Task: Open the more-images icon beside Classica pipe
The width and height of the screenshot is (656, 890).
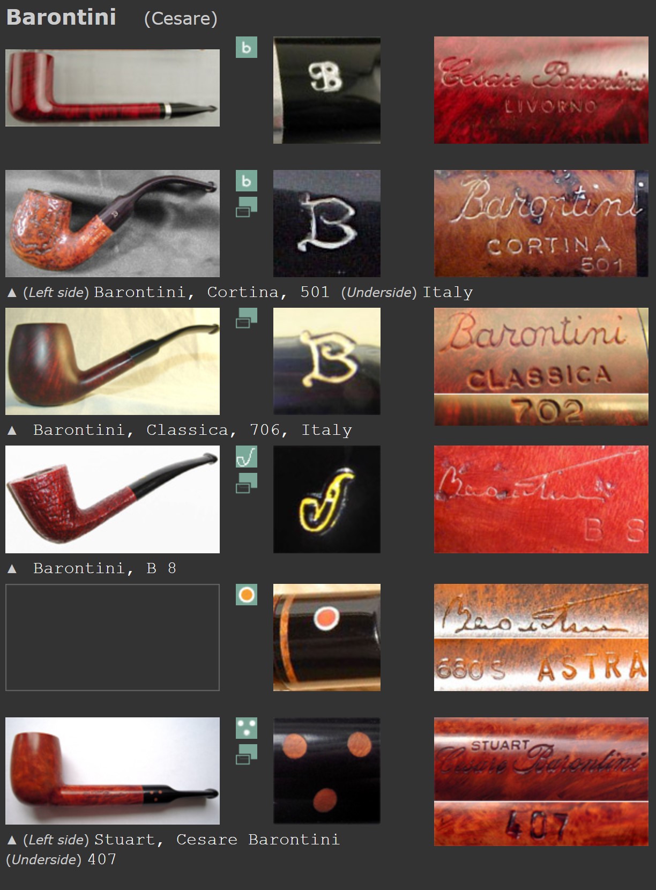Action: coord(247,318)
